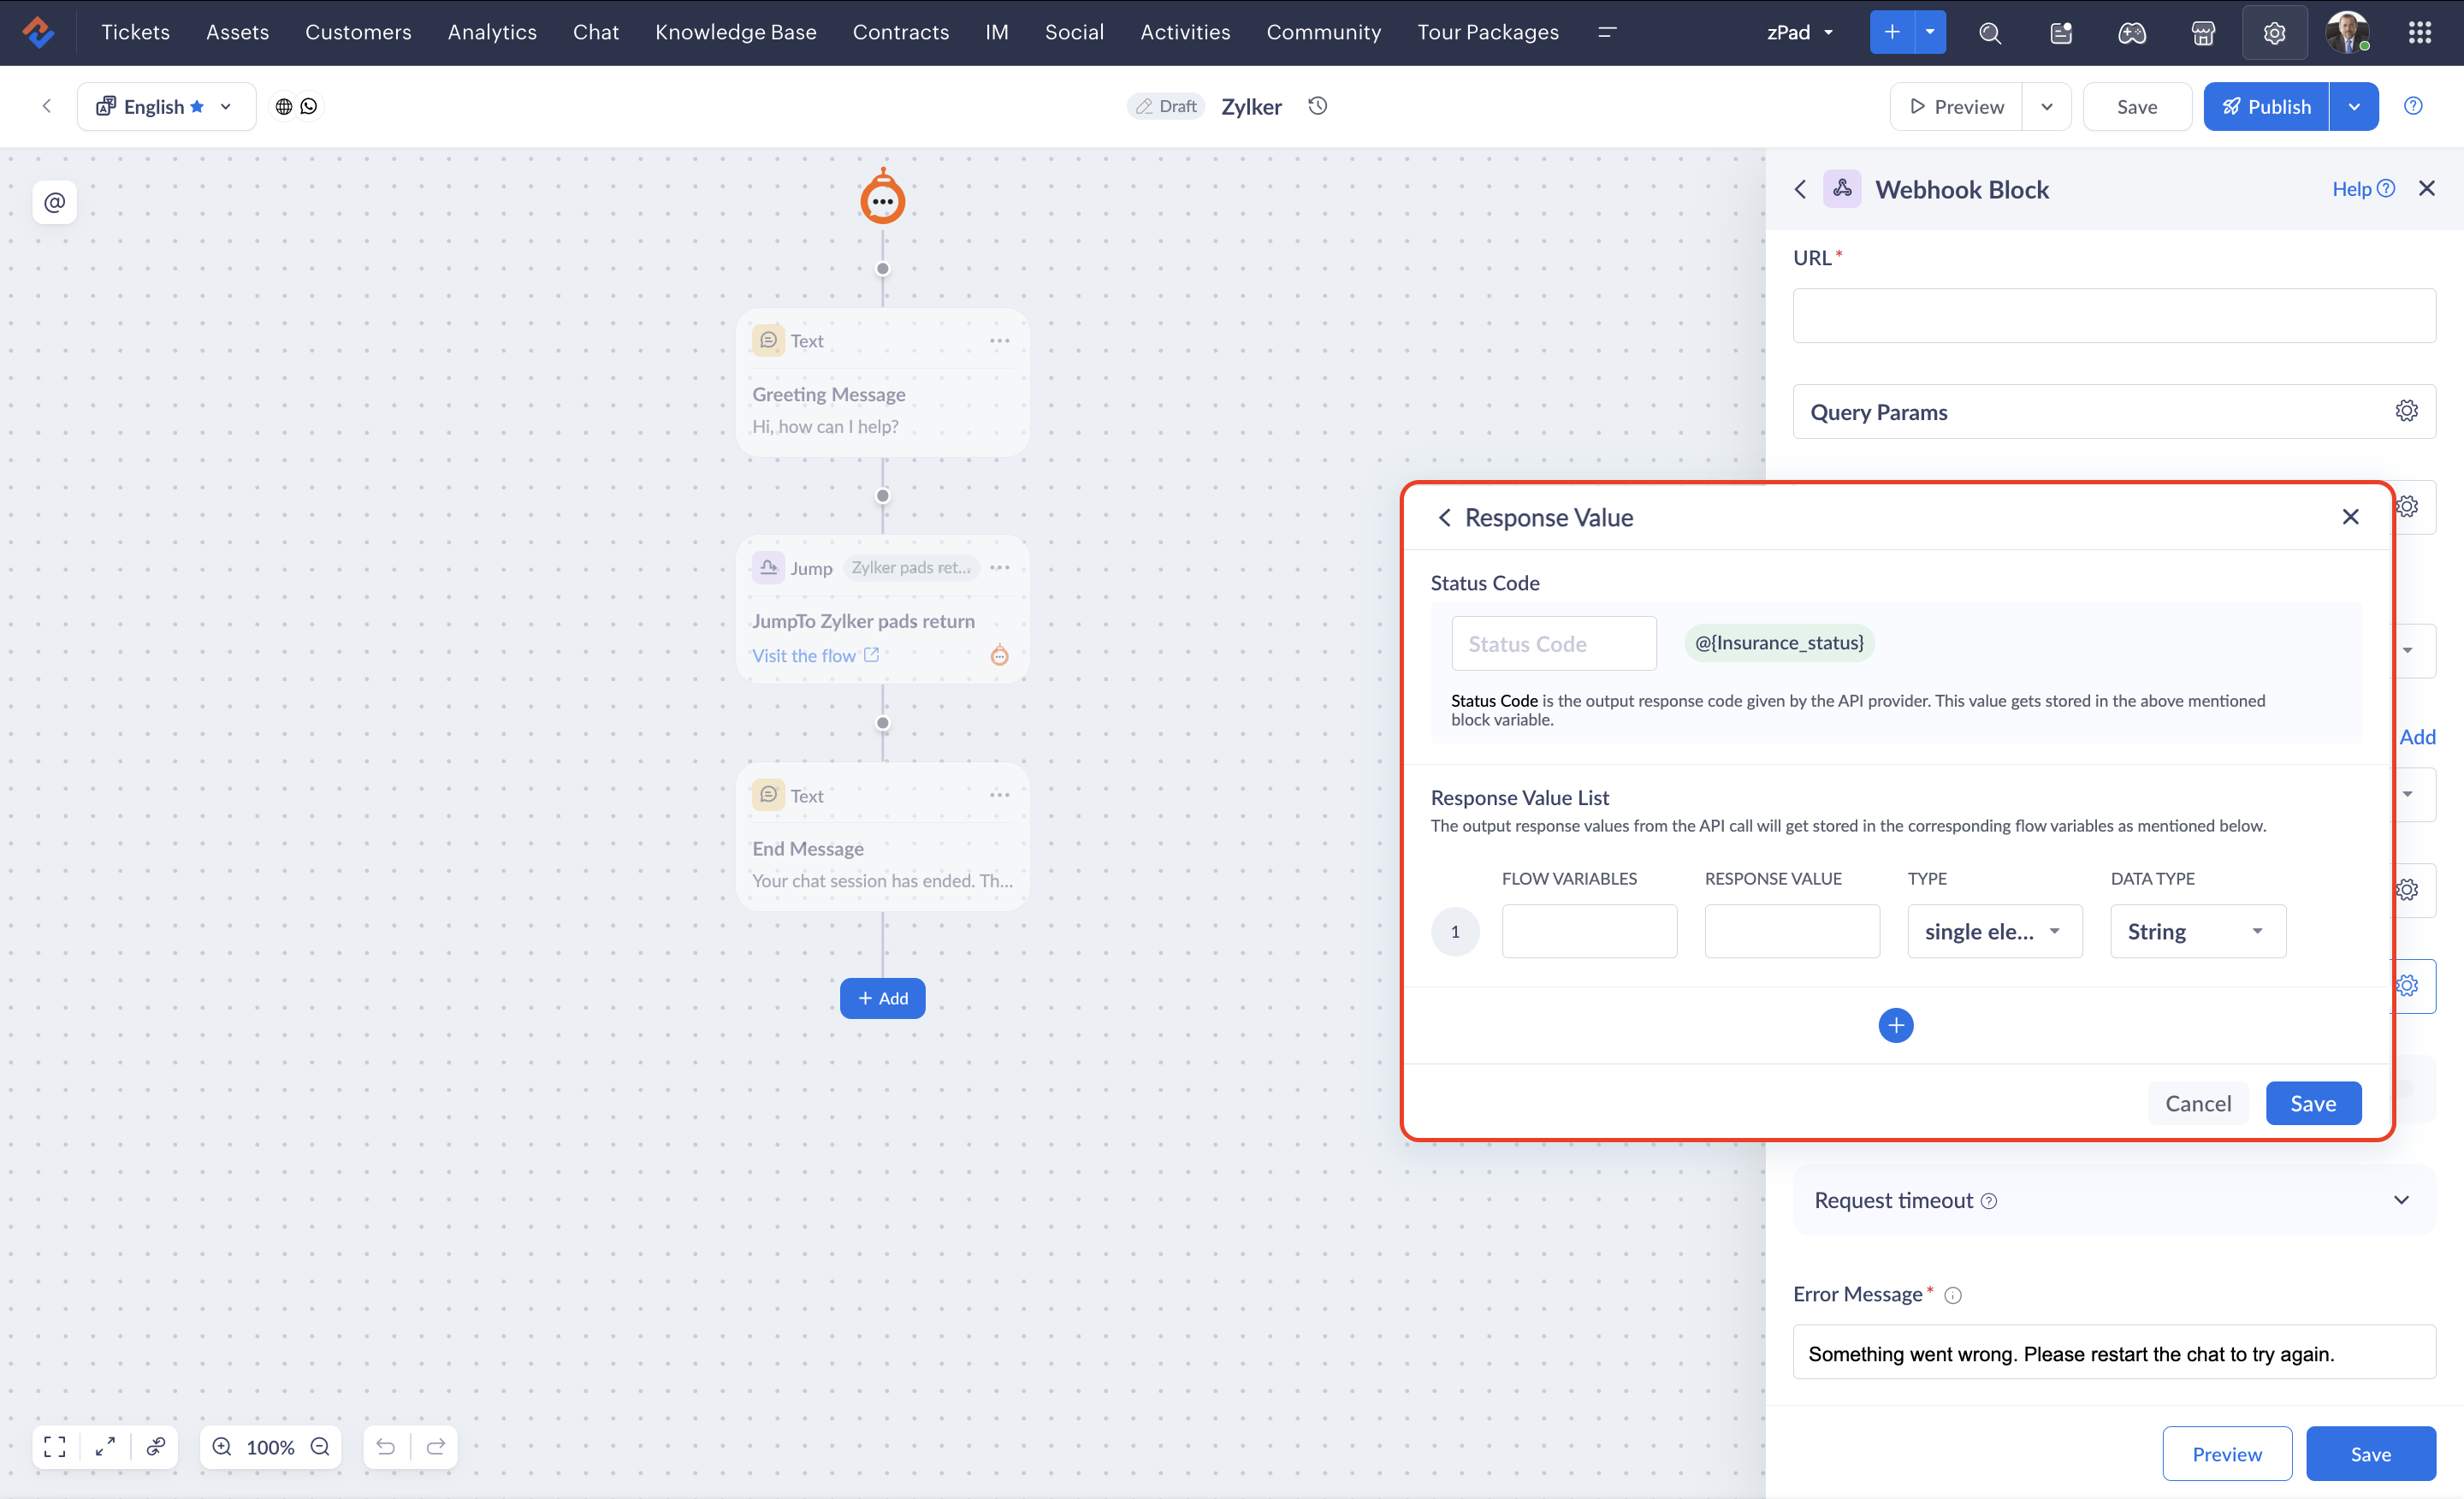Image resolution: width=2464 pixels, height=1499 pixels.
Task: Open the user profile avatar
Action: tap(2347, 32)
